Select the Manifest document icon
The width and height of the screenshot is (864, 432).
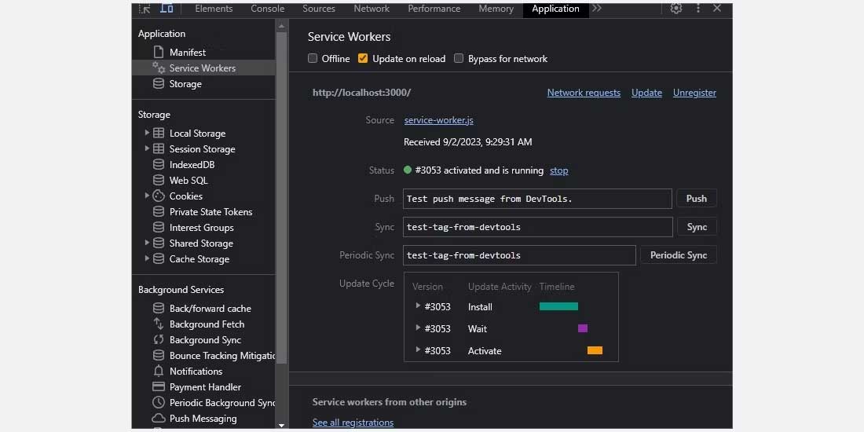(159, 53)
